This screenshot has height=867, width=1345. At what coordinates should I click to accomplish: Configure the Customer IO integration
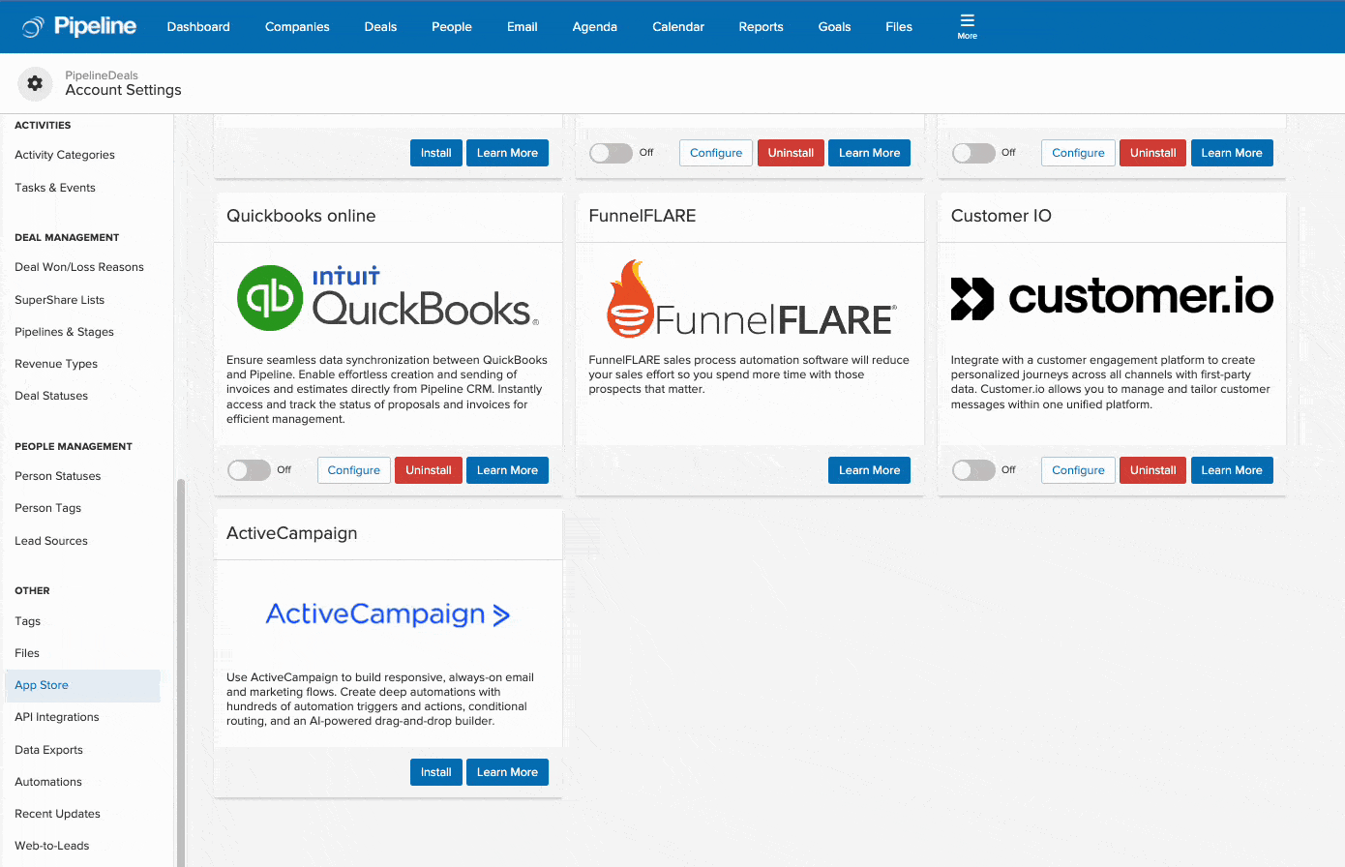point(1078,470)
